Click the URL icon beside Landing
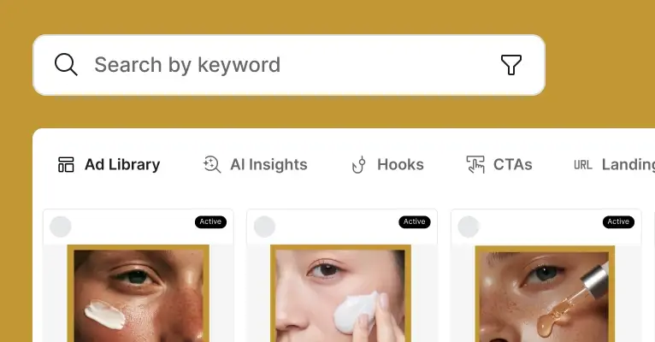Image resolution: width=655 pixels, height=342 pixels. [582, 165]
